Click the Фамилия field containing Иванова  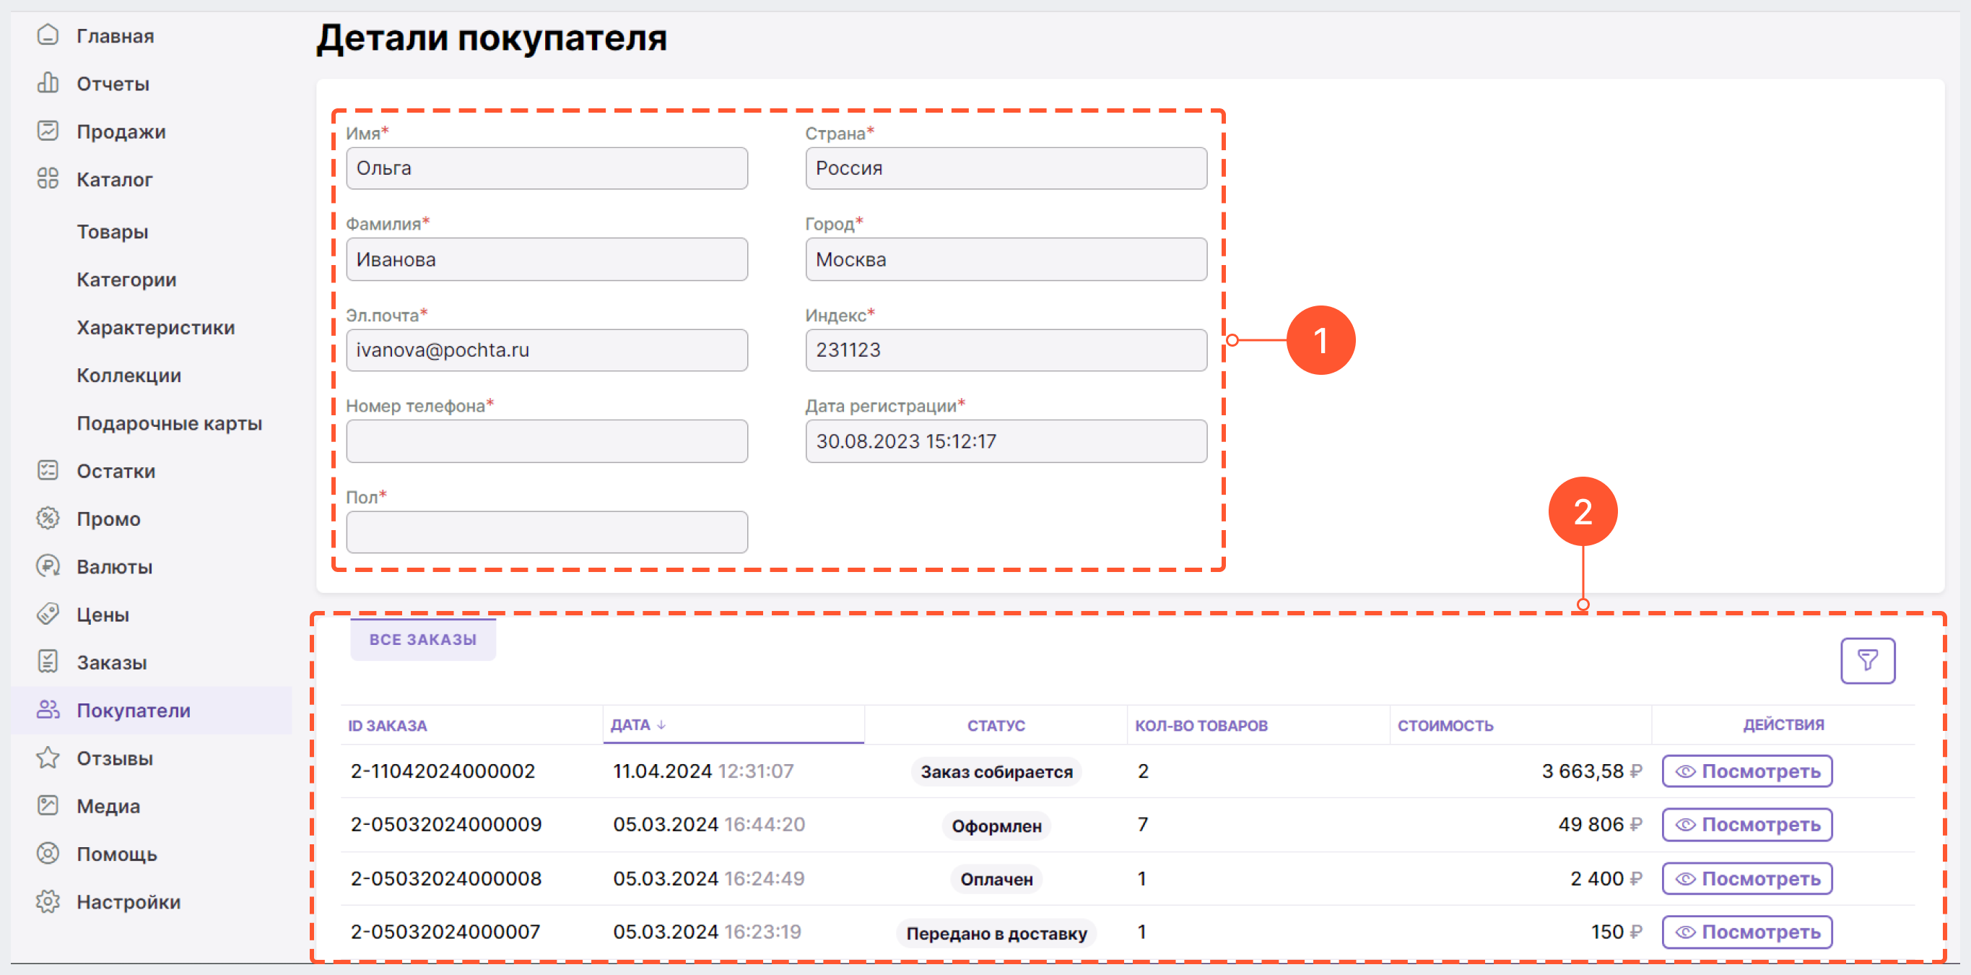[547, 259]
